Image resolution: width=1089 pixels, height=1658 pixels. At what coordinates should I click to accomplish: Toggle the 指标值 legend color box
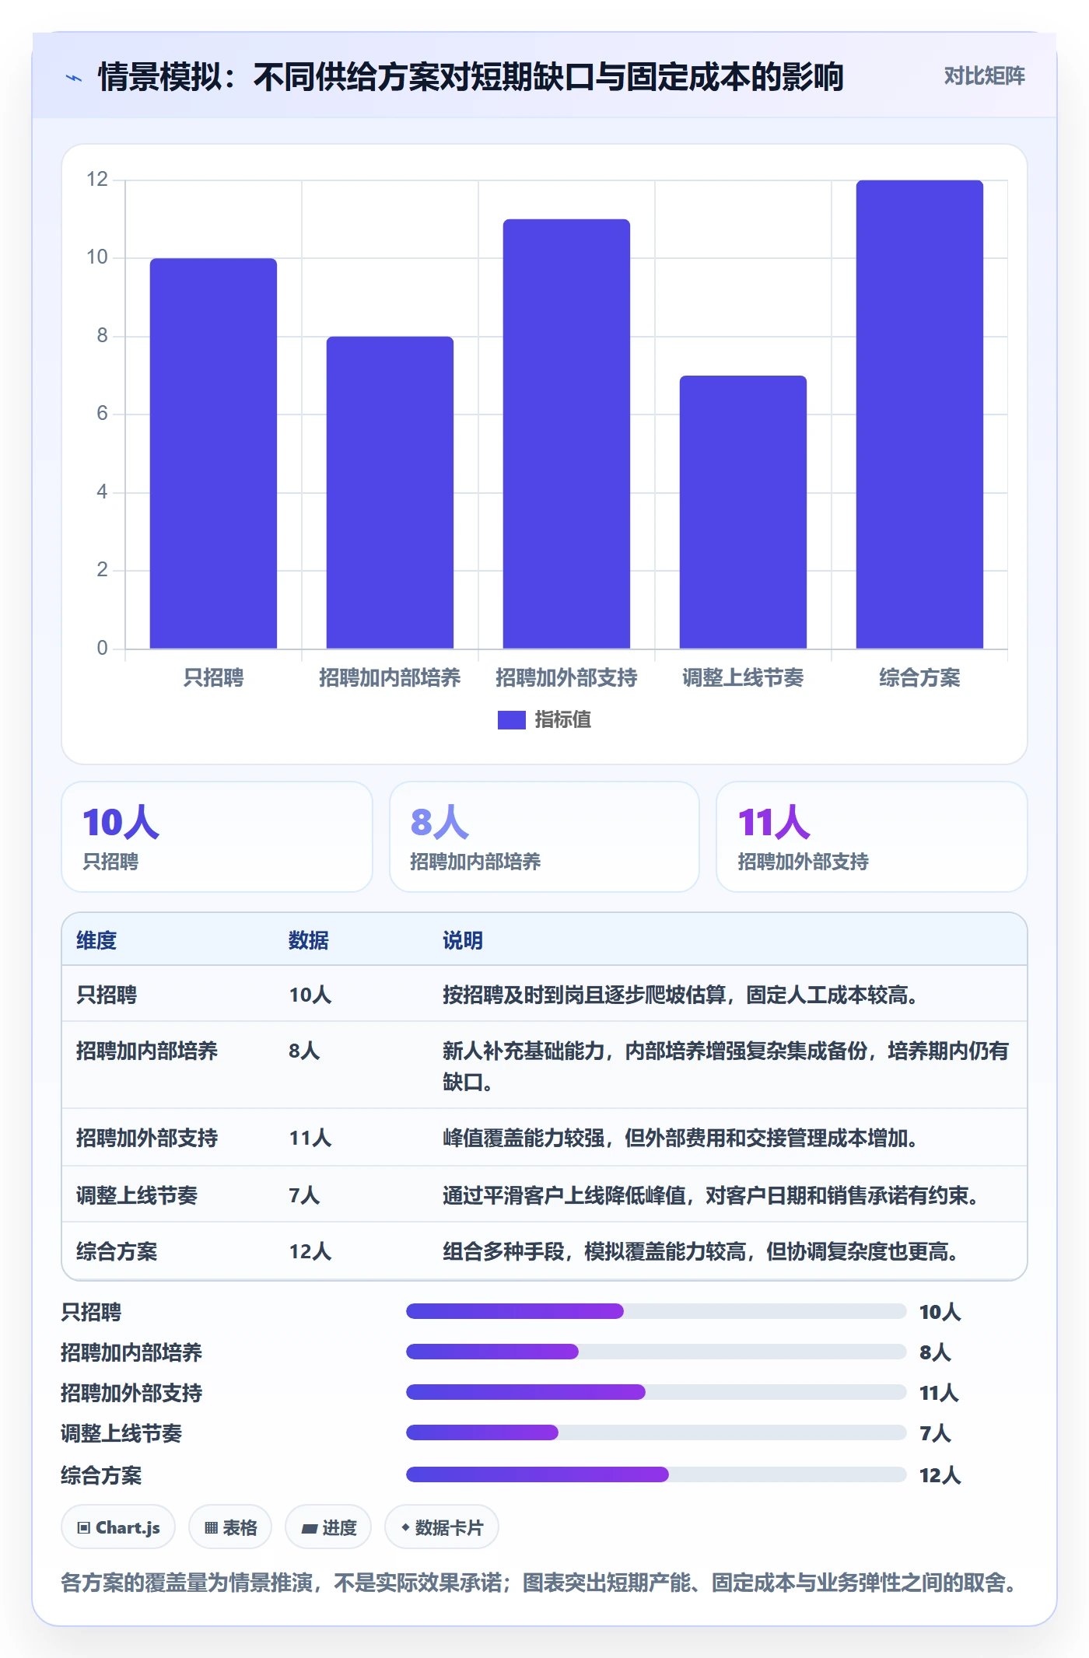(511, 720)
